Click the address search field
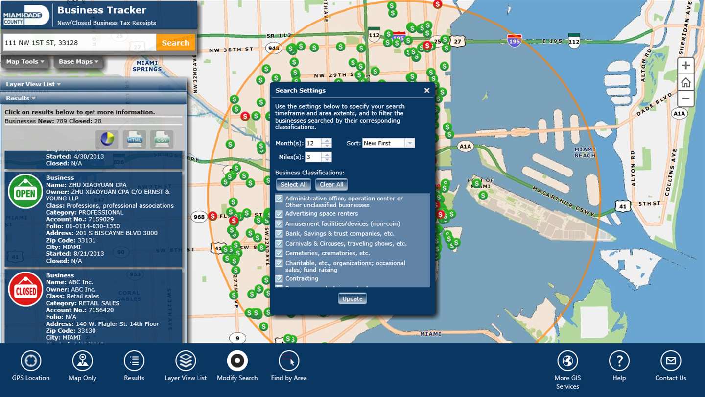This screenshot has height=397, width=705. coord(79,43)
